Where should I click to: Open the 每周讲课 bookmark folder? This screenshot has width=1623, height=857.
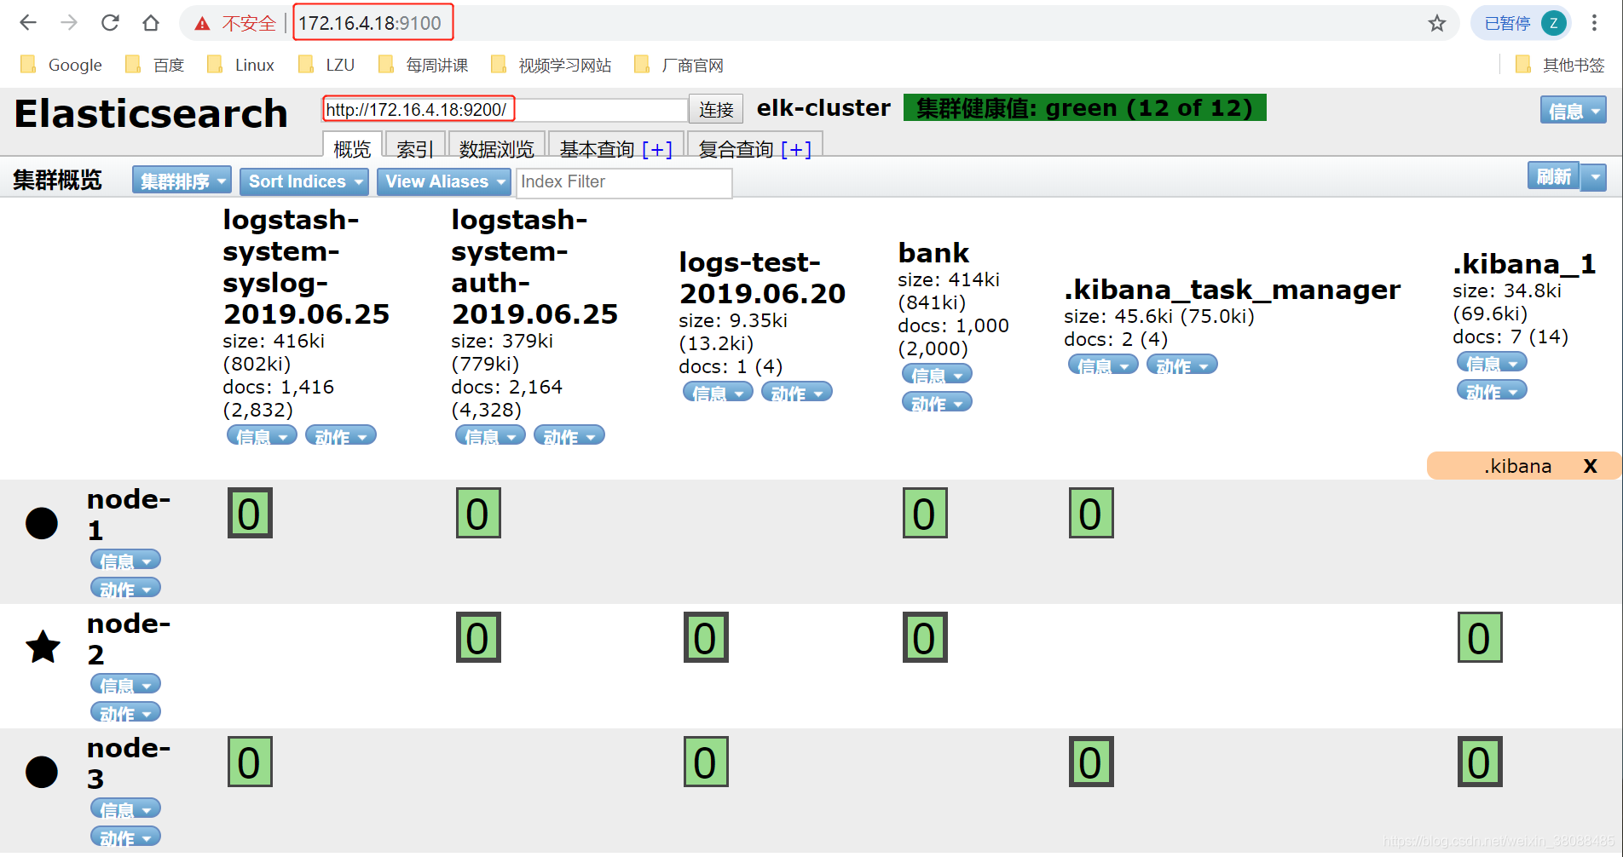point(424,65)
